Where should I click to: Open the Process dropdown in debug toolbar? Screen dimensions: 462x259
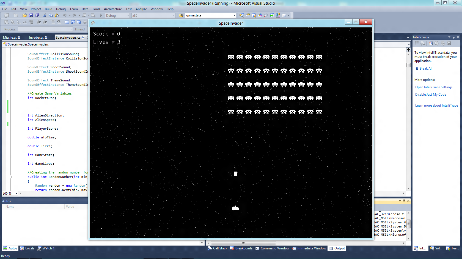pos(71,29)
